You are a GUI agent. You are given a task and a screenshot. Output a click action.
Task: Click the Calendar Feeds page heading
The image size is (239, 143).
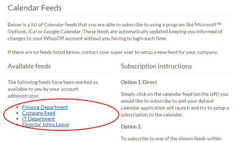[34, 8]
